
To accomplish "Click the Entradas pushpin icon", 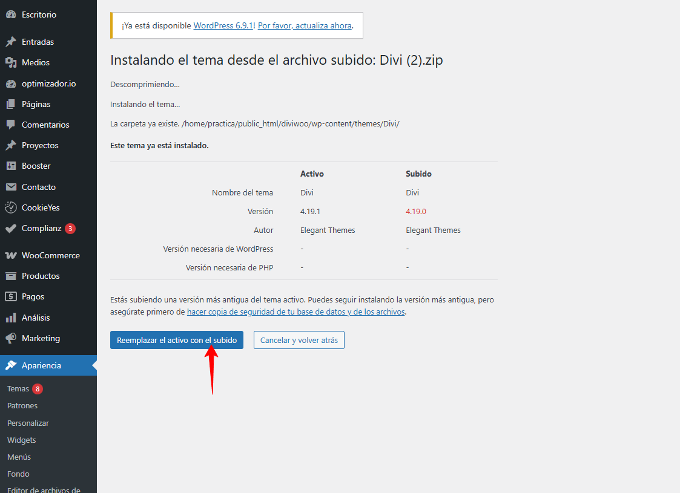I will 11,42.
